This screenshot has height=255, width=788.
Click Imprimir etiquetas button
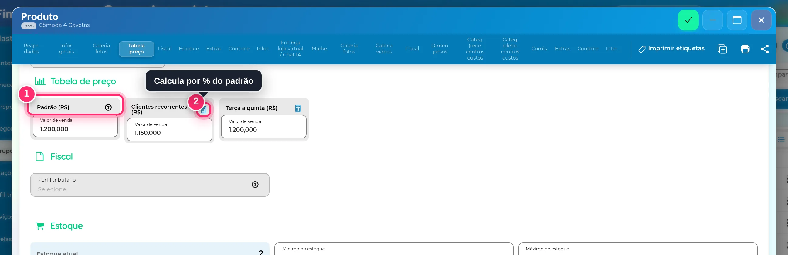pos(671,49)
